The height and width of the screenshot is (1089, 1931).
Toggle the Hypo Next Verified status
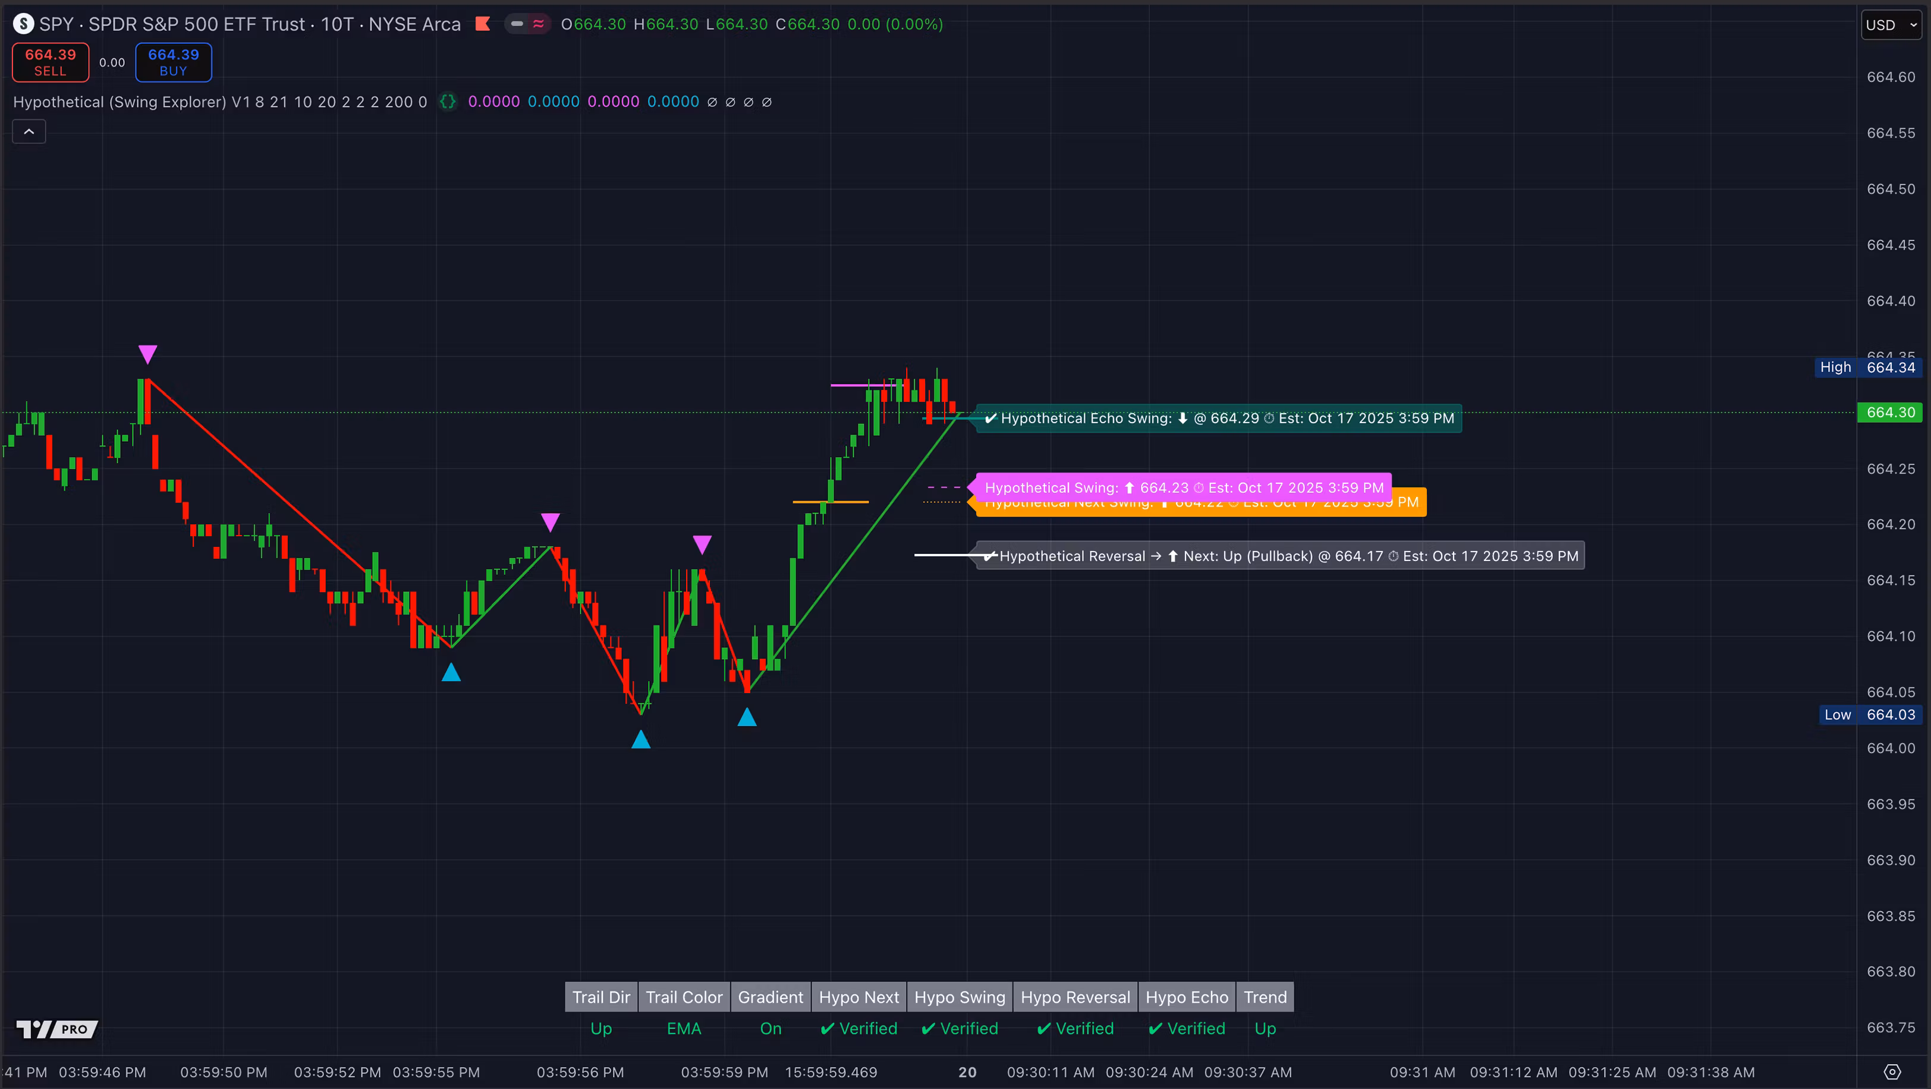tap(858, 1028)
